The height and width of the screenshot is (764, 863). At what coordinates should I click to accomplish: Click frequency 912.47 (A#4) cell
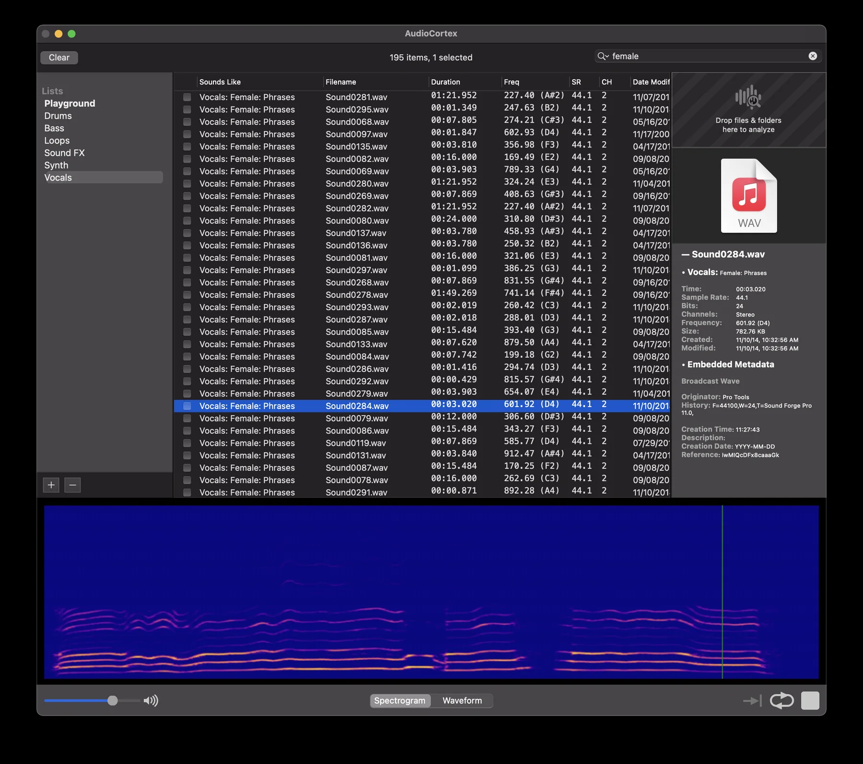(534, 454)
